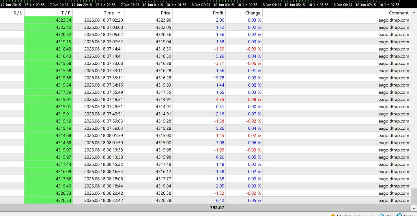417x216 pixels.
Task: Sort the history by Price column header
Action: [x=148, y=13]
